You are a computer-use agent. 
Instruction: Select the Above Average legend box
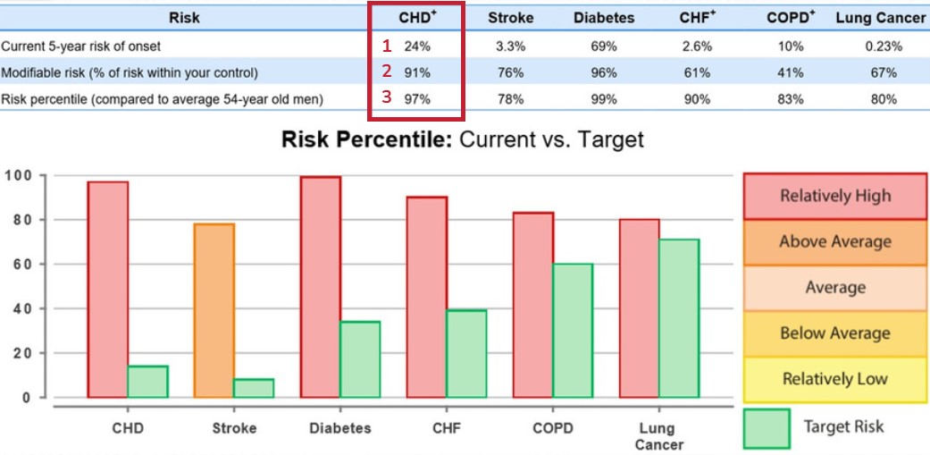pos(835,241)
